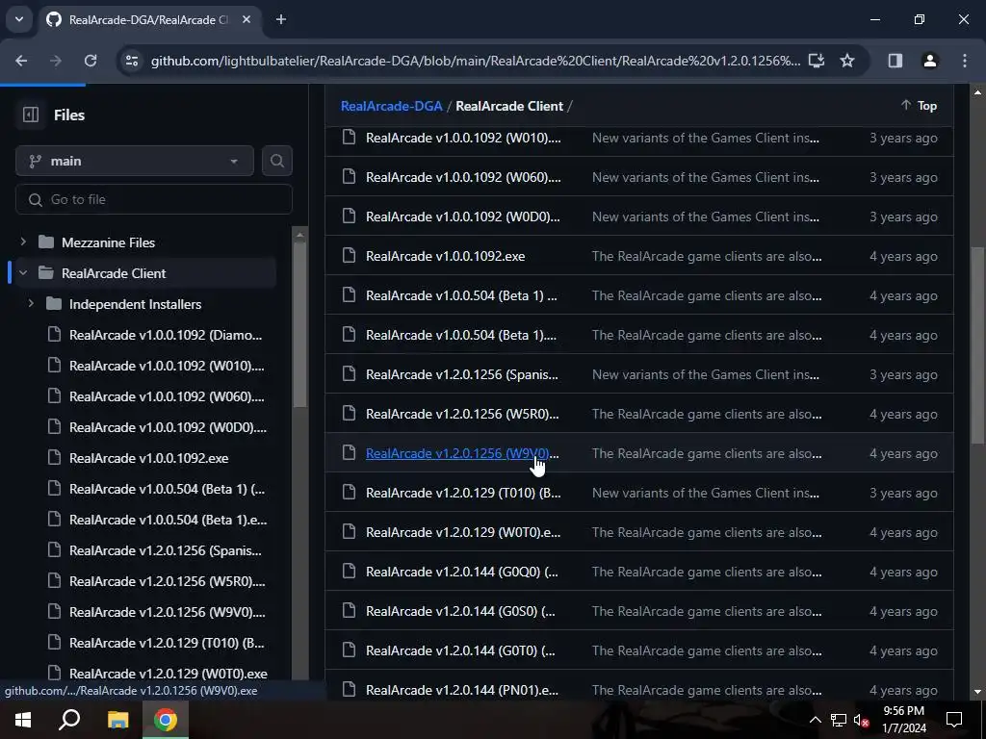Open RealArcade v1.2.0.144 (G0T0) in file list
986x739 pixels.
(460, 650)
